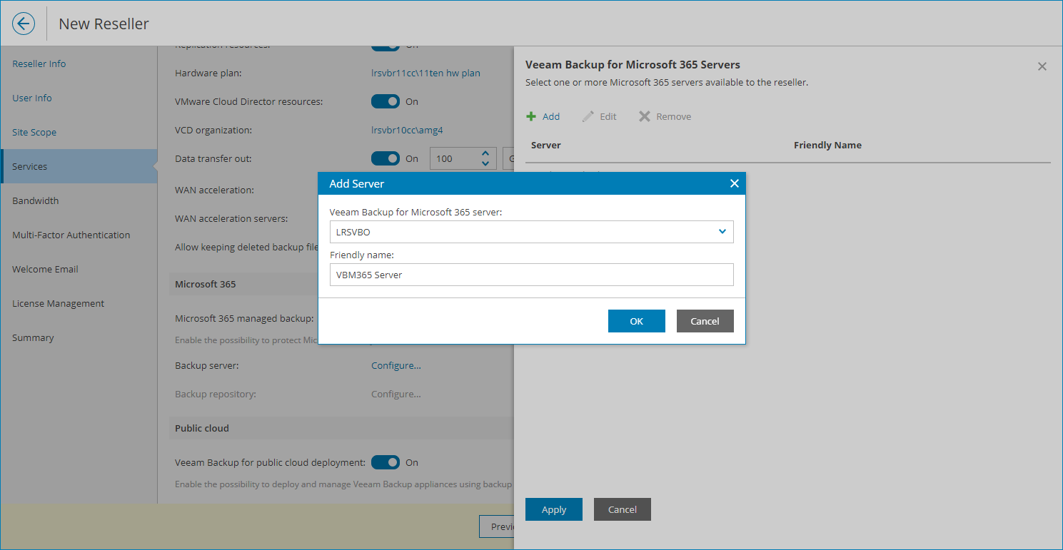Open the lrsvbr11cc\11ten hw plan link
1063x550 pixels.
425,73
